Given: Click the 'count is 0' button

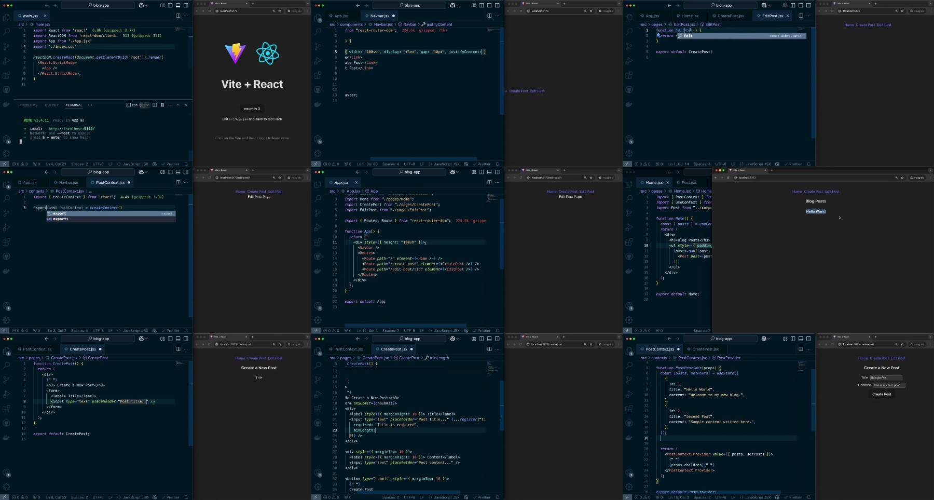Looking at the screenshot, I should (x=252, y=109).
